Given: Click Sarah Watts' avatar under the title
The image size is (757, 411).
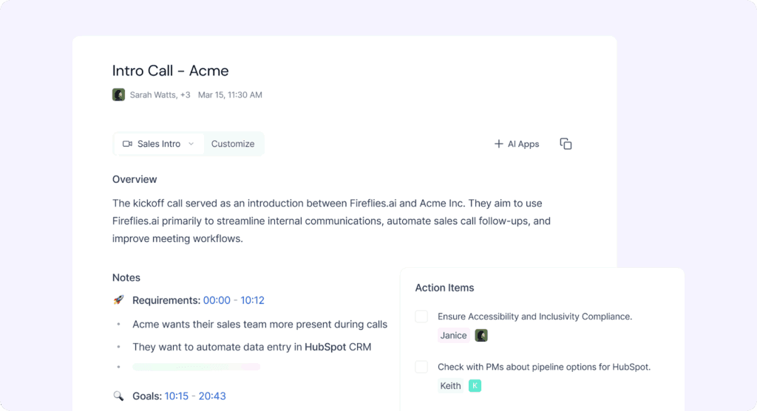Looking at the screenshot, I should point(118,94).
